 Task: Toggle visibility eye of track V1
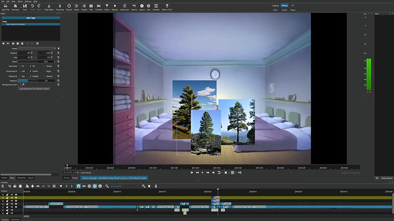pos(16,207)
